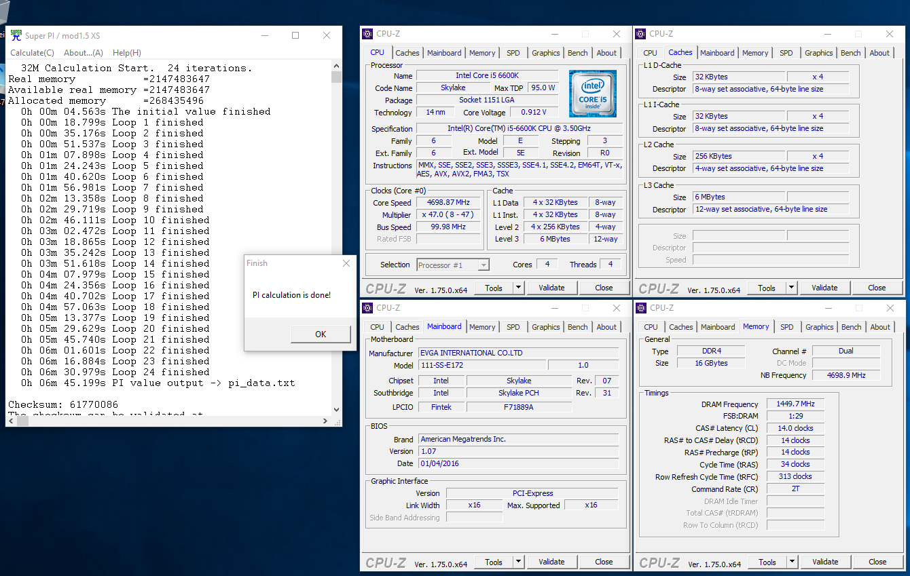910x576 pixels.
Task: Click the CAS# Latency value 14.0 clocks
Action: [x=796, y=428]
